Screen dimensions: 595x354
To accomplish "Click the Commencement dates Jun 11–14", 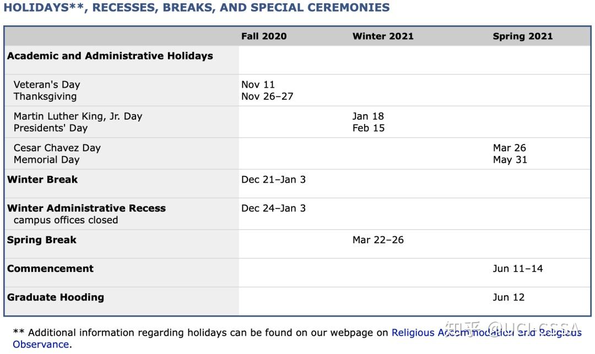I will tap(517, 269).
